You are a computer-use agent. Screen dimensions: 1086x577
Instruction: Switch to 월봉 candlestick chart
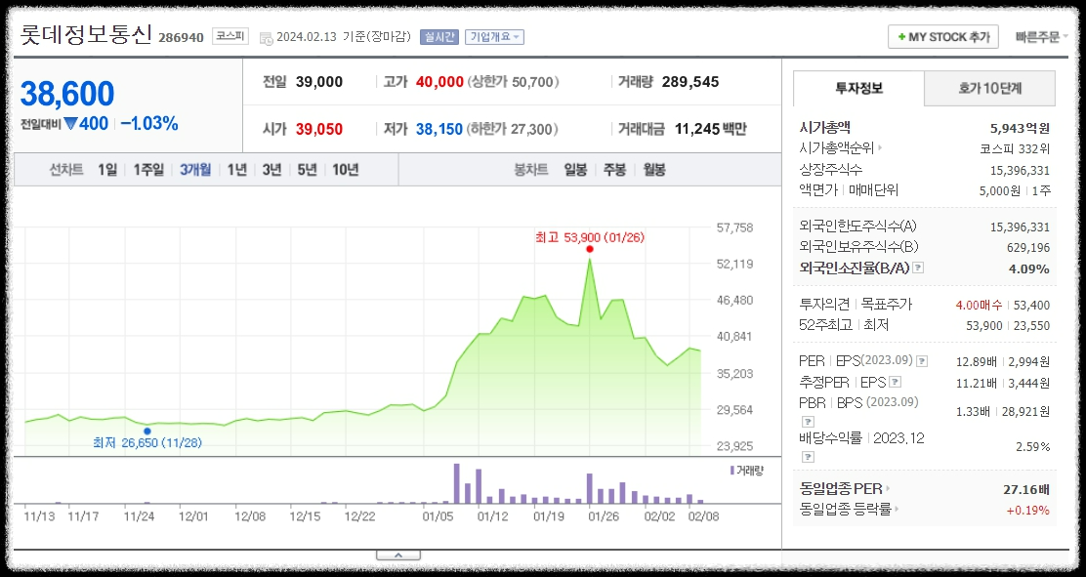(x=654, y=170)
